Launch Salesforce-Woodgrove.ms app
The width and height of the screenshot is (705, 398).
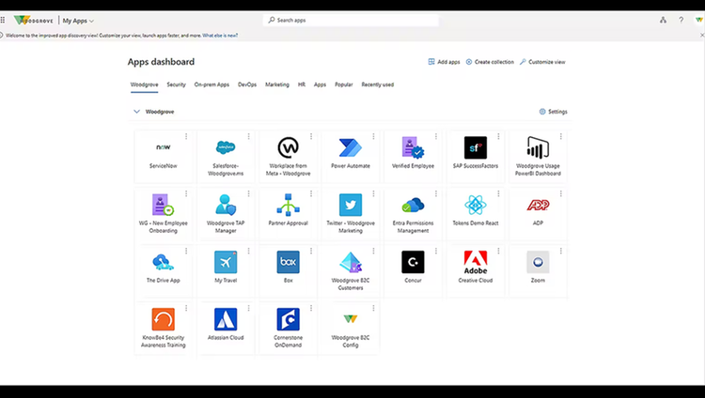click(227, 157)
